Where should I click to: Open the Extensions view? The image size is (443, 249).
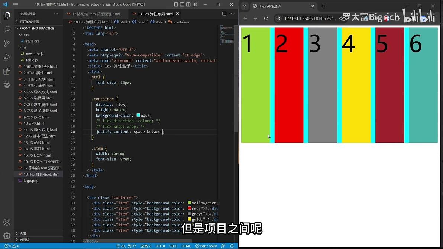tap(7, 71)
